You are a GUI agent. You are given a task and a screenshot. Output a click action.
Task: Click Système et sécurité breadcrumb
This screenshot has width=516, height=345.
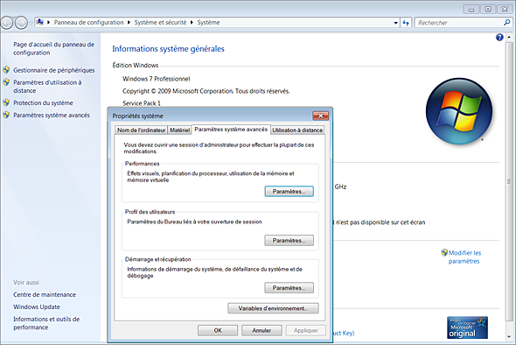pos(160,23)
